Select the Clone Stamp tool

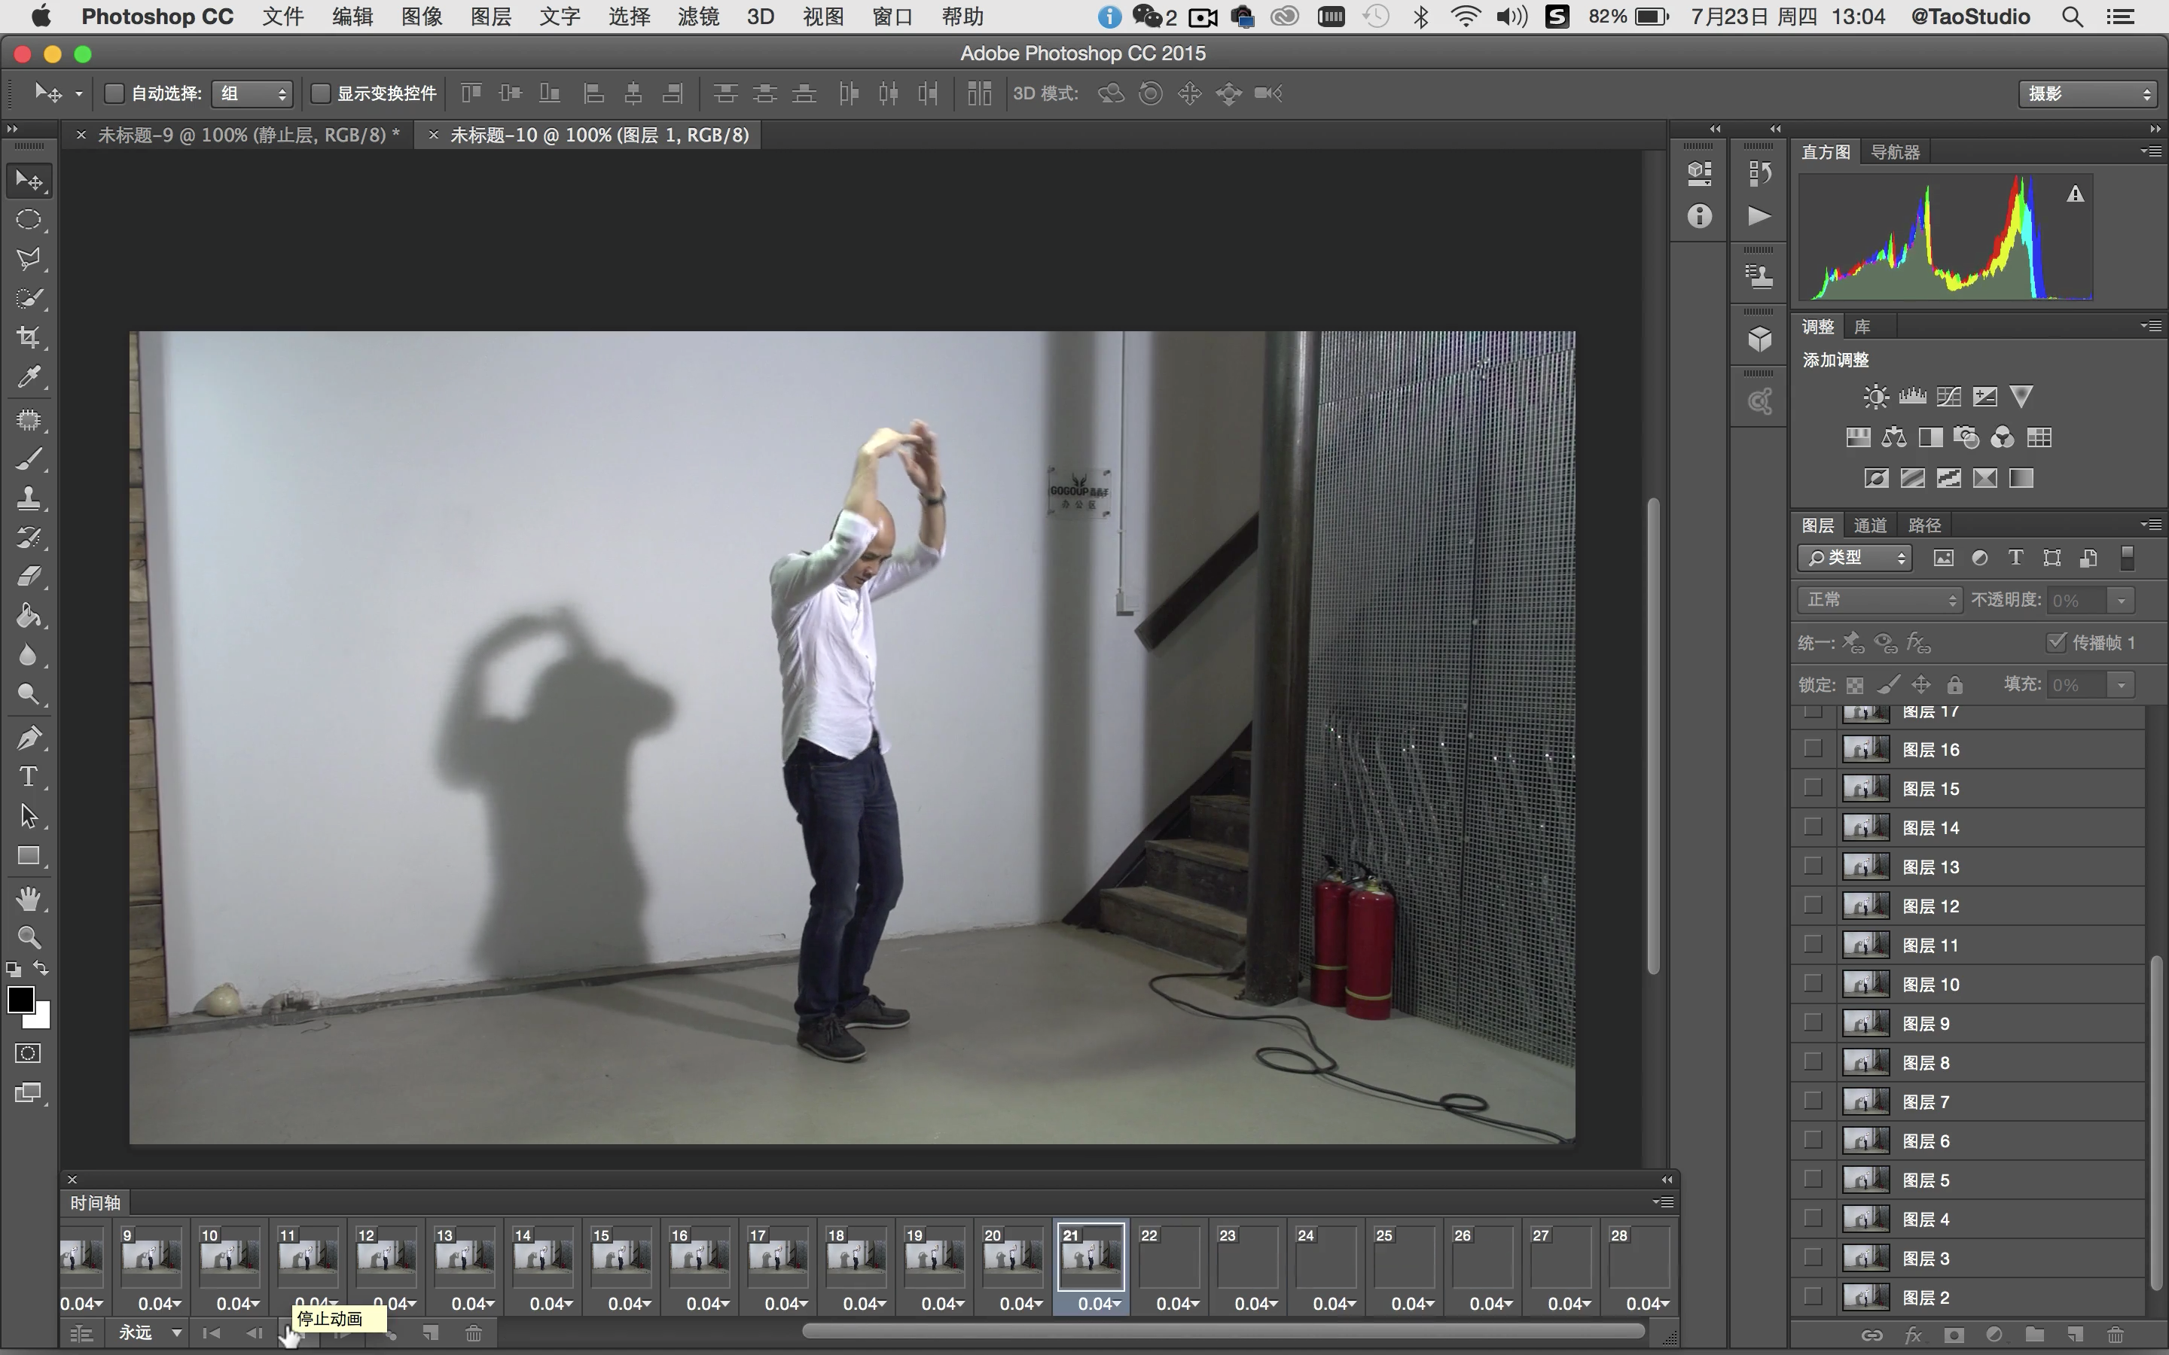[x=29, y=498]
